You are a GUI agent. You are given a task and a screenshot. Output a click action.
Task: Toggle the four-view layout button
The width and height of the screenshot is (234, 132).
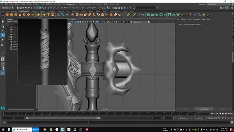[3, 64]
